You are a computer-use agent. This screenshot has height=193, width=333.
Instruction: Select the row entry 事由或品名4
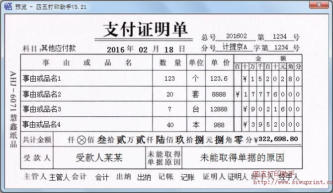point(41,125)
